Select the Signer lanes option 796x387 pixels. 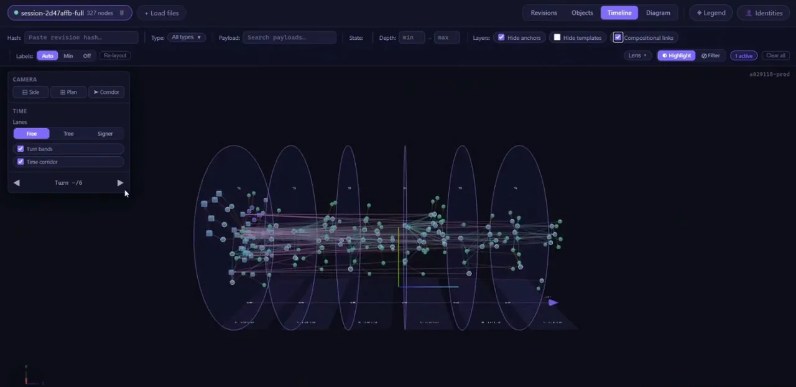tap(105, 134)
